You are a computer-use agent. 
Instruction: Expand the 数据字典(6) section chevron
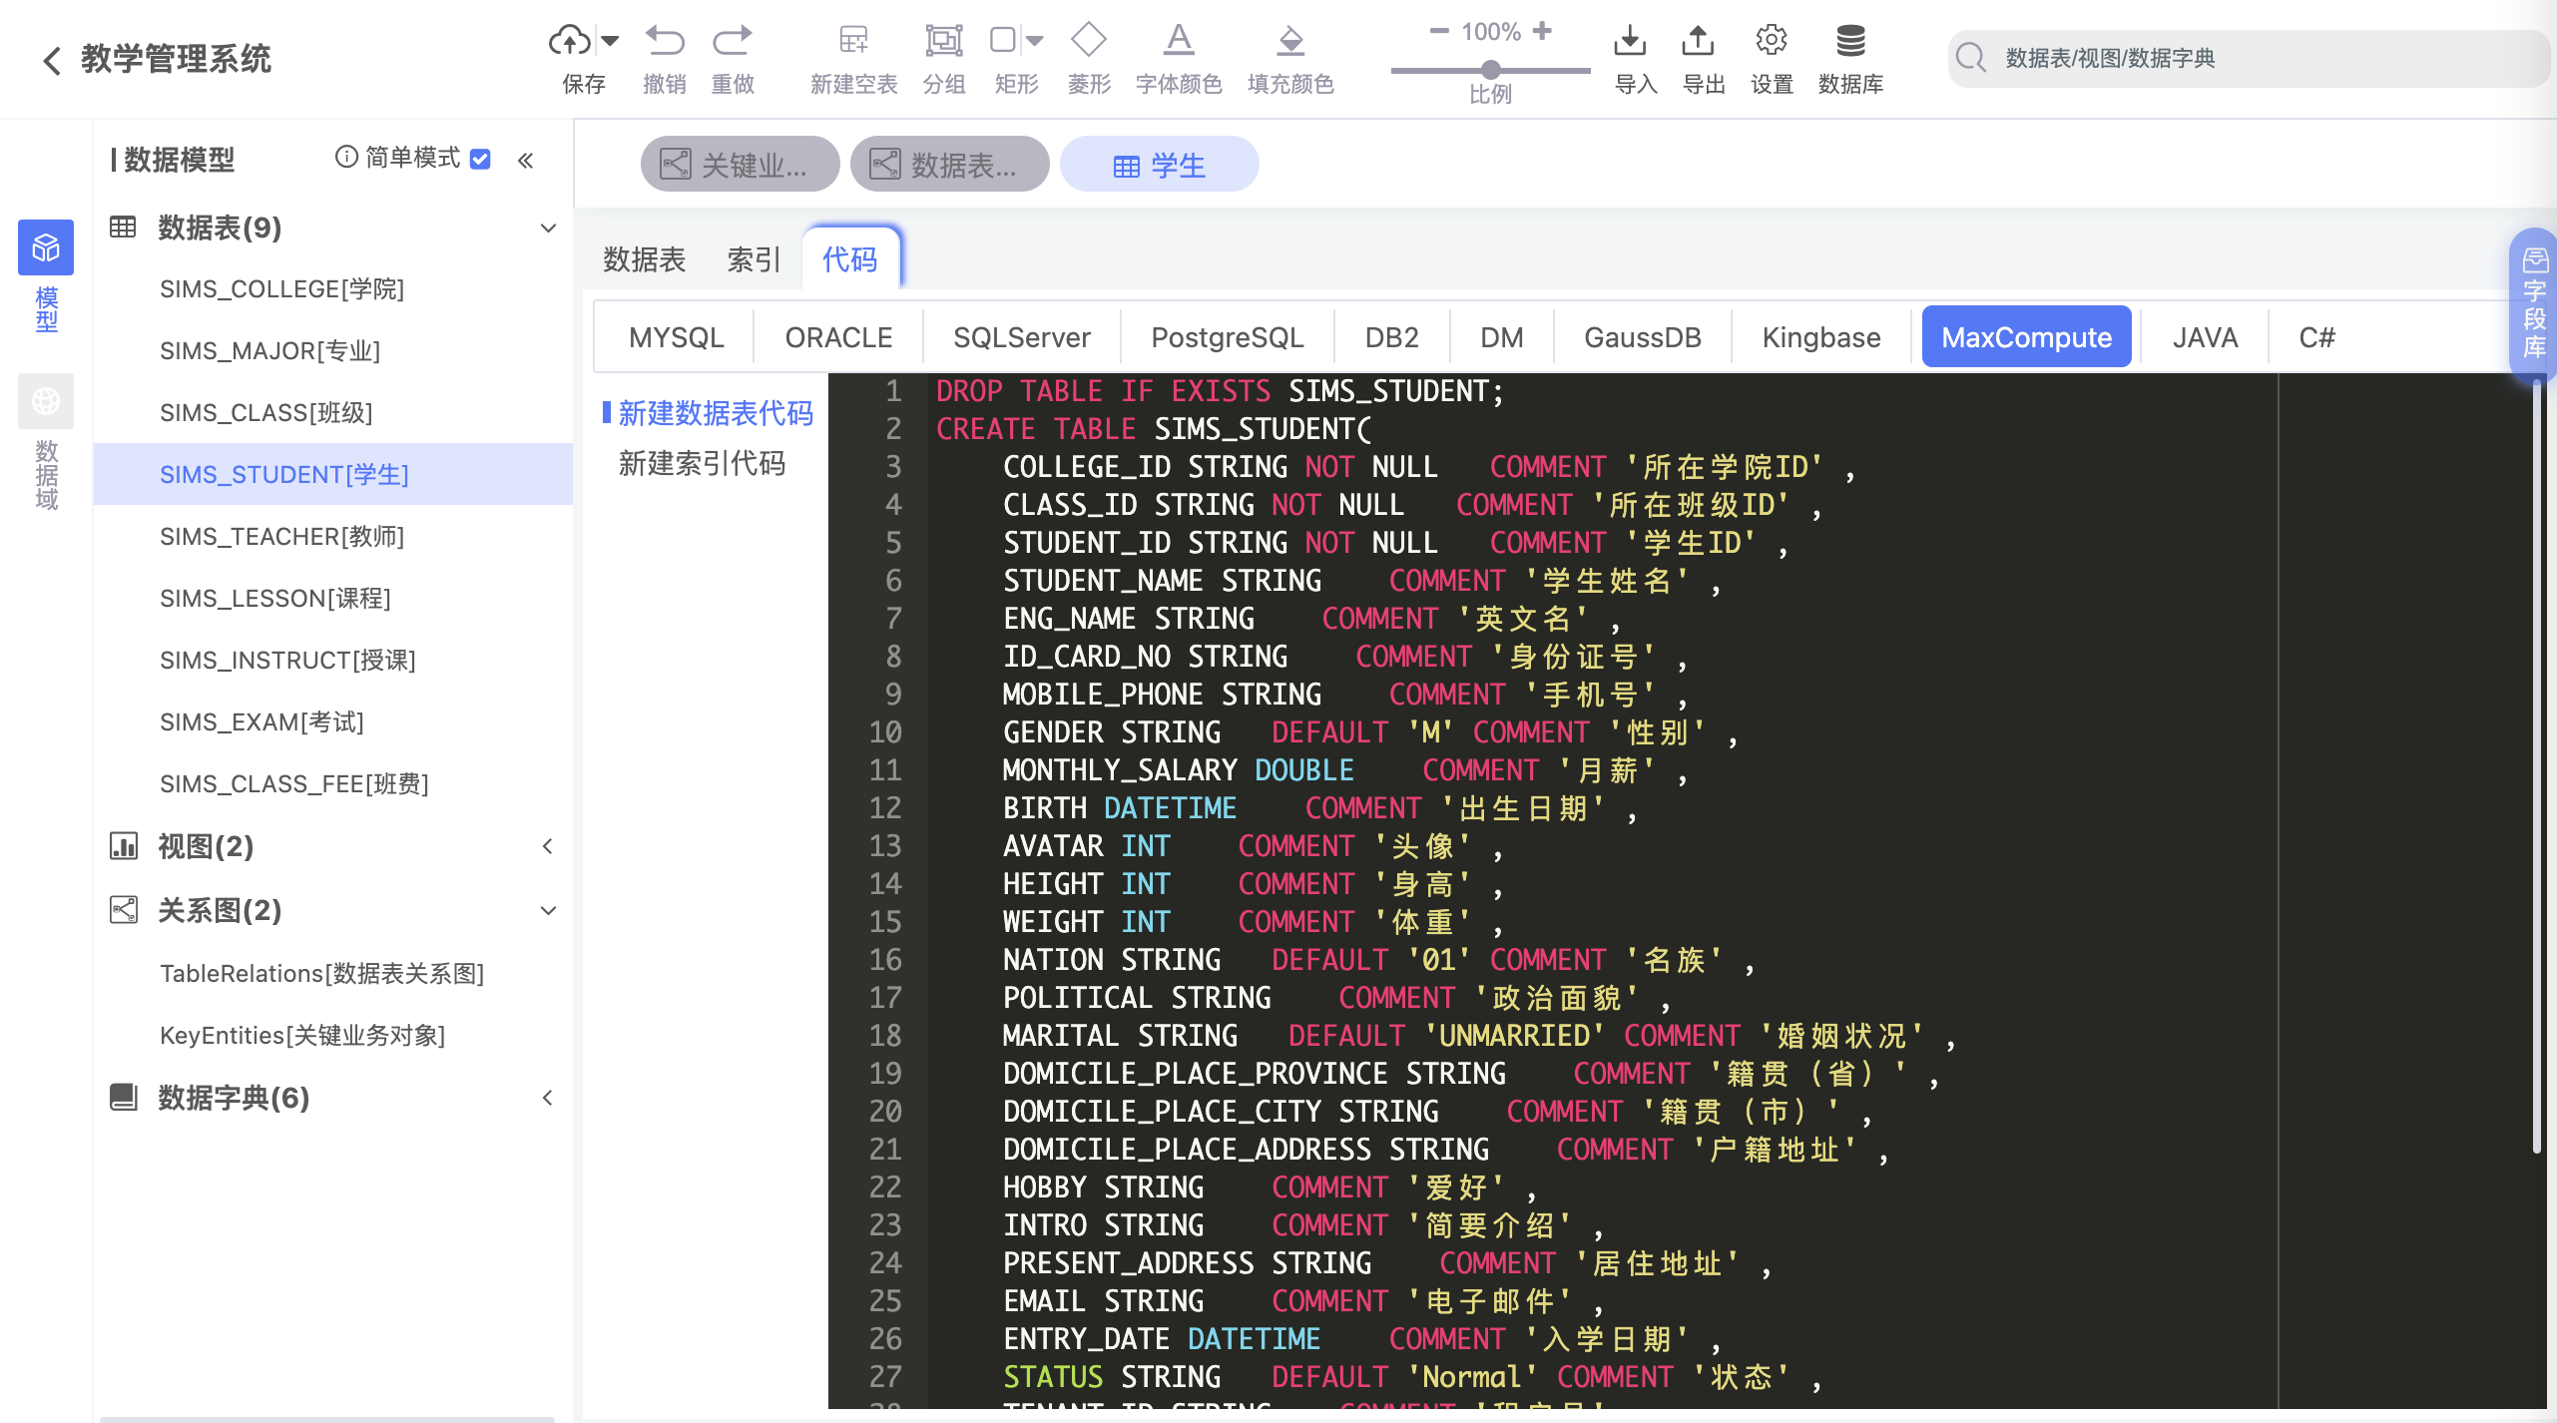[x=548, y=1098]
